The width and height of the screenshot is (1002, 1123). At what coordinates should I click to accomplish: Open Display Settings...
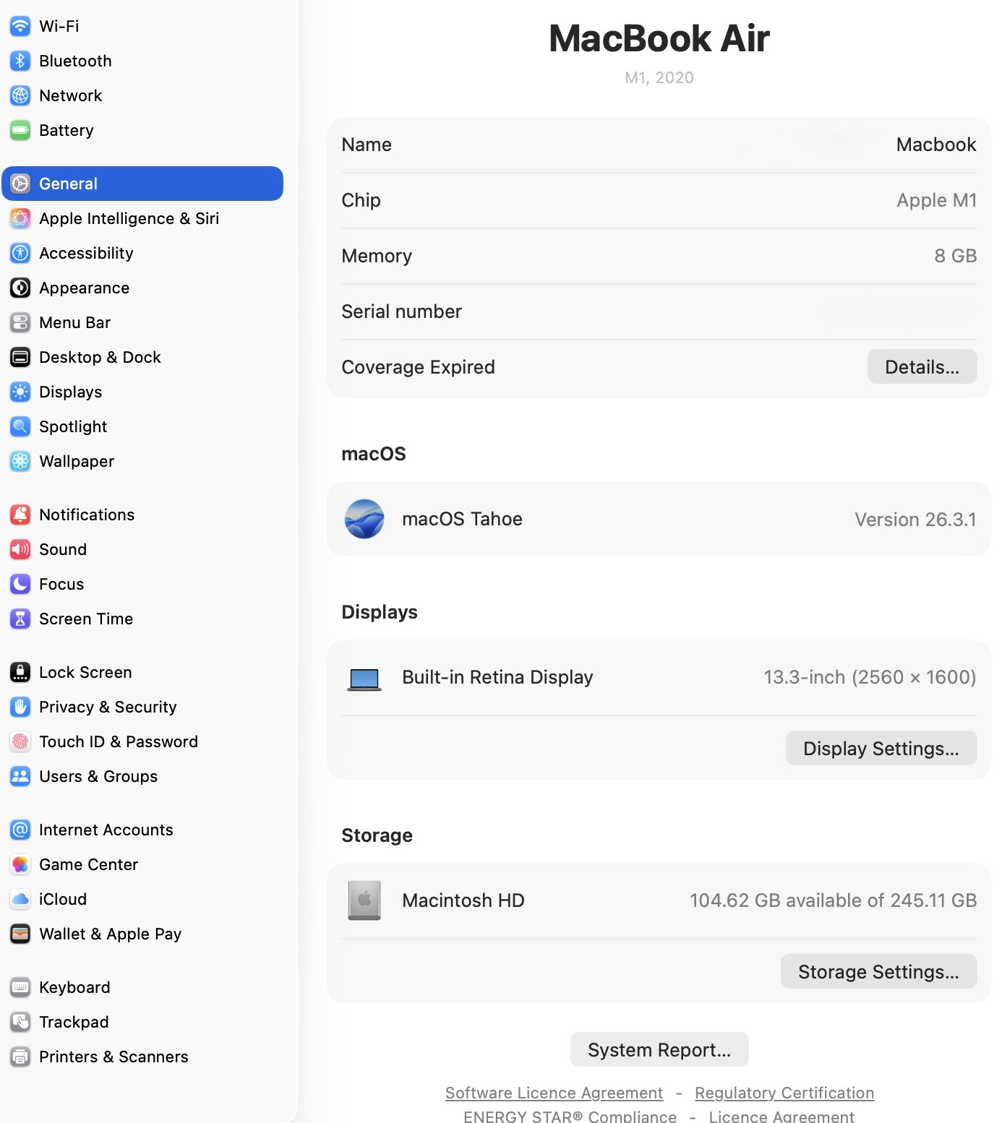point(881,748)
